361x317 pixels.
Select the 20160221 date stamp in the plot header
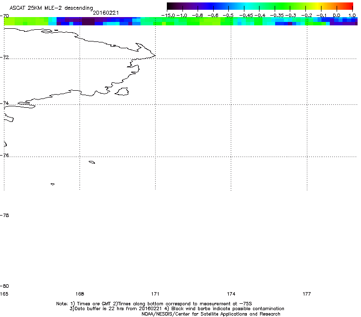(106, 13)
